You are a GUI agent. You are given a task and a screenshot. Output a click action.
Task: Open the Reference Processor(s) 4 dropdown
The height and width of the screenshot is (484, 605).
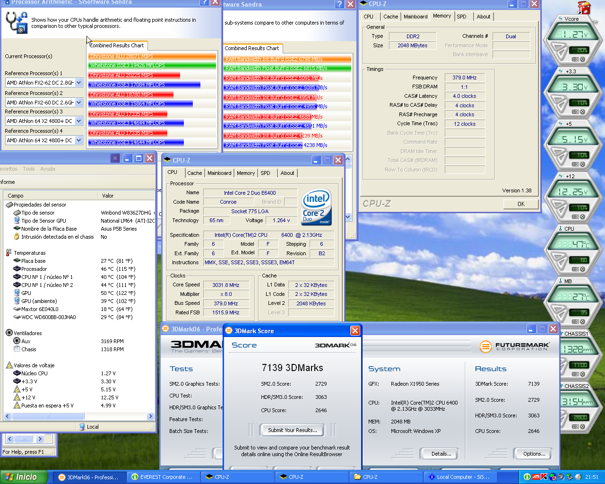coord(78,140)
